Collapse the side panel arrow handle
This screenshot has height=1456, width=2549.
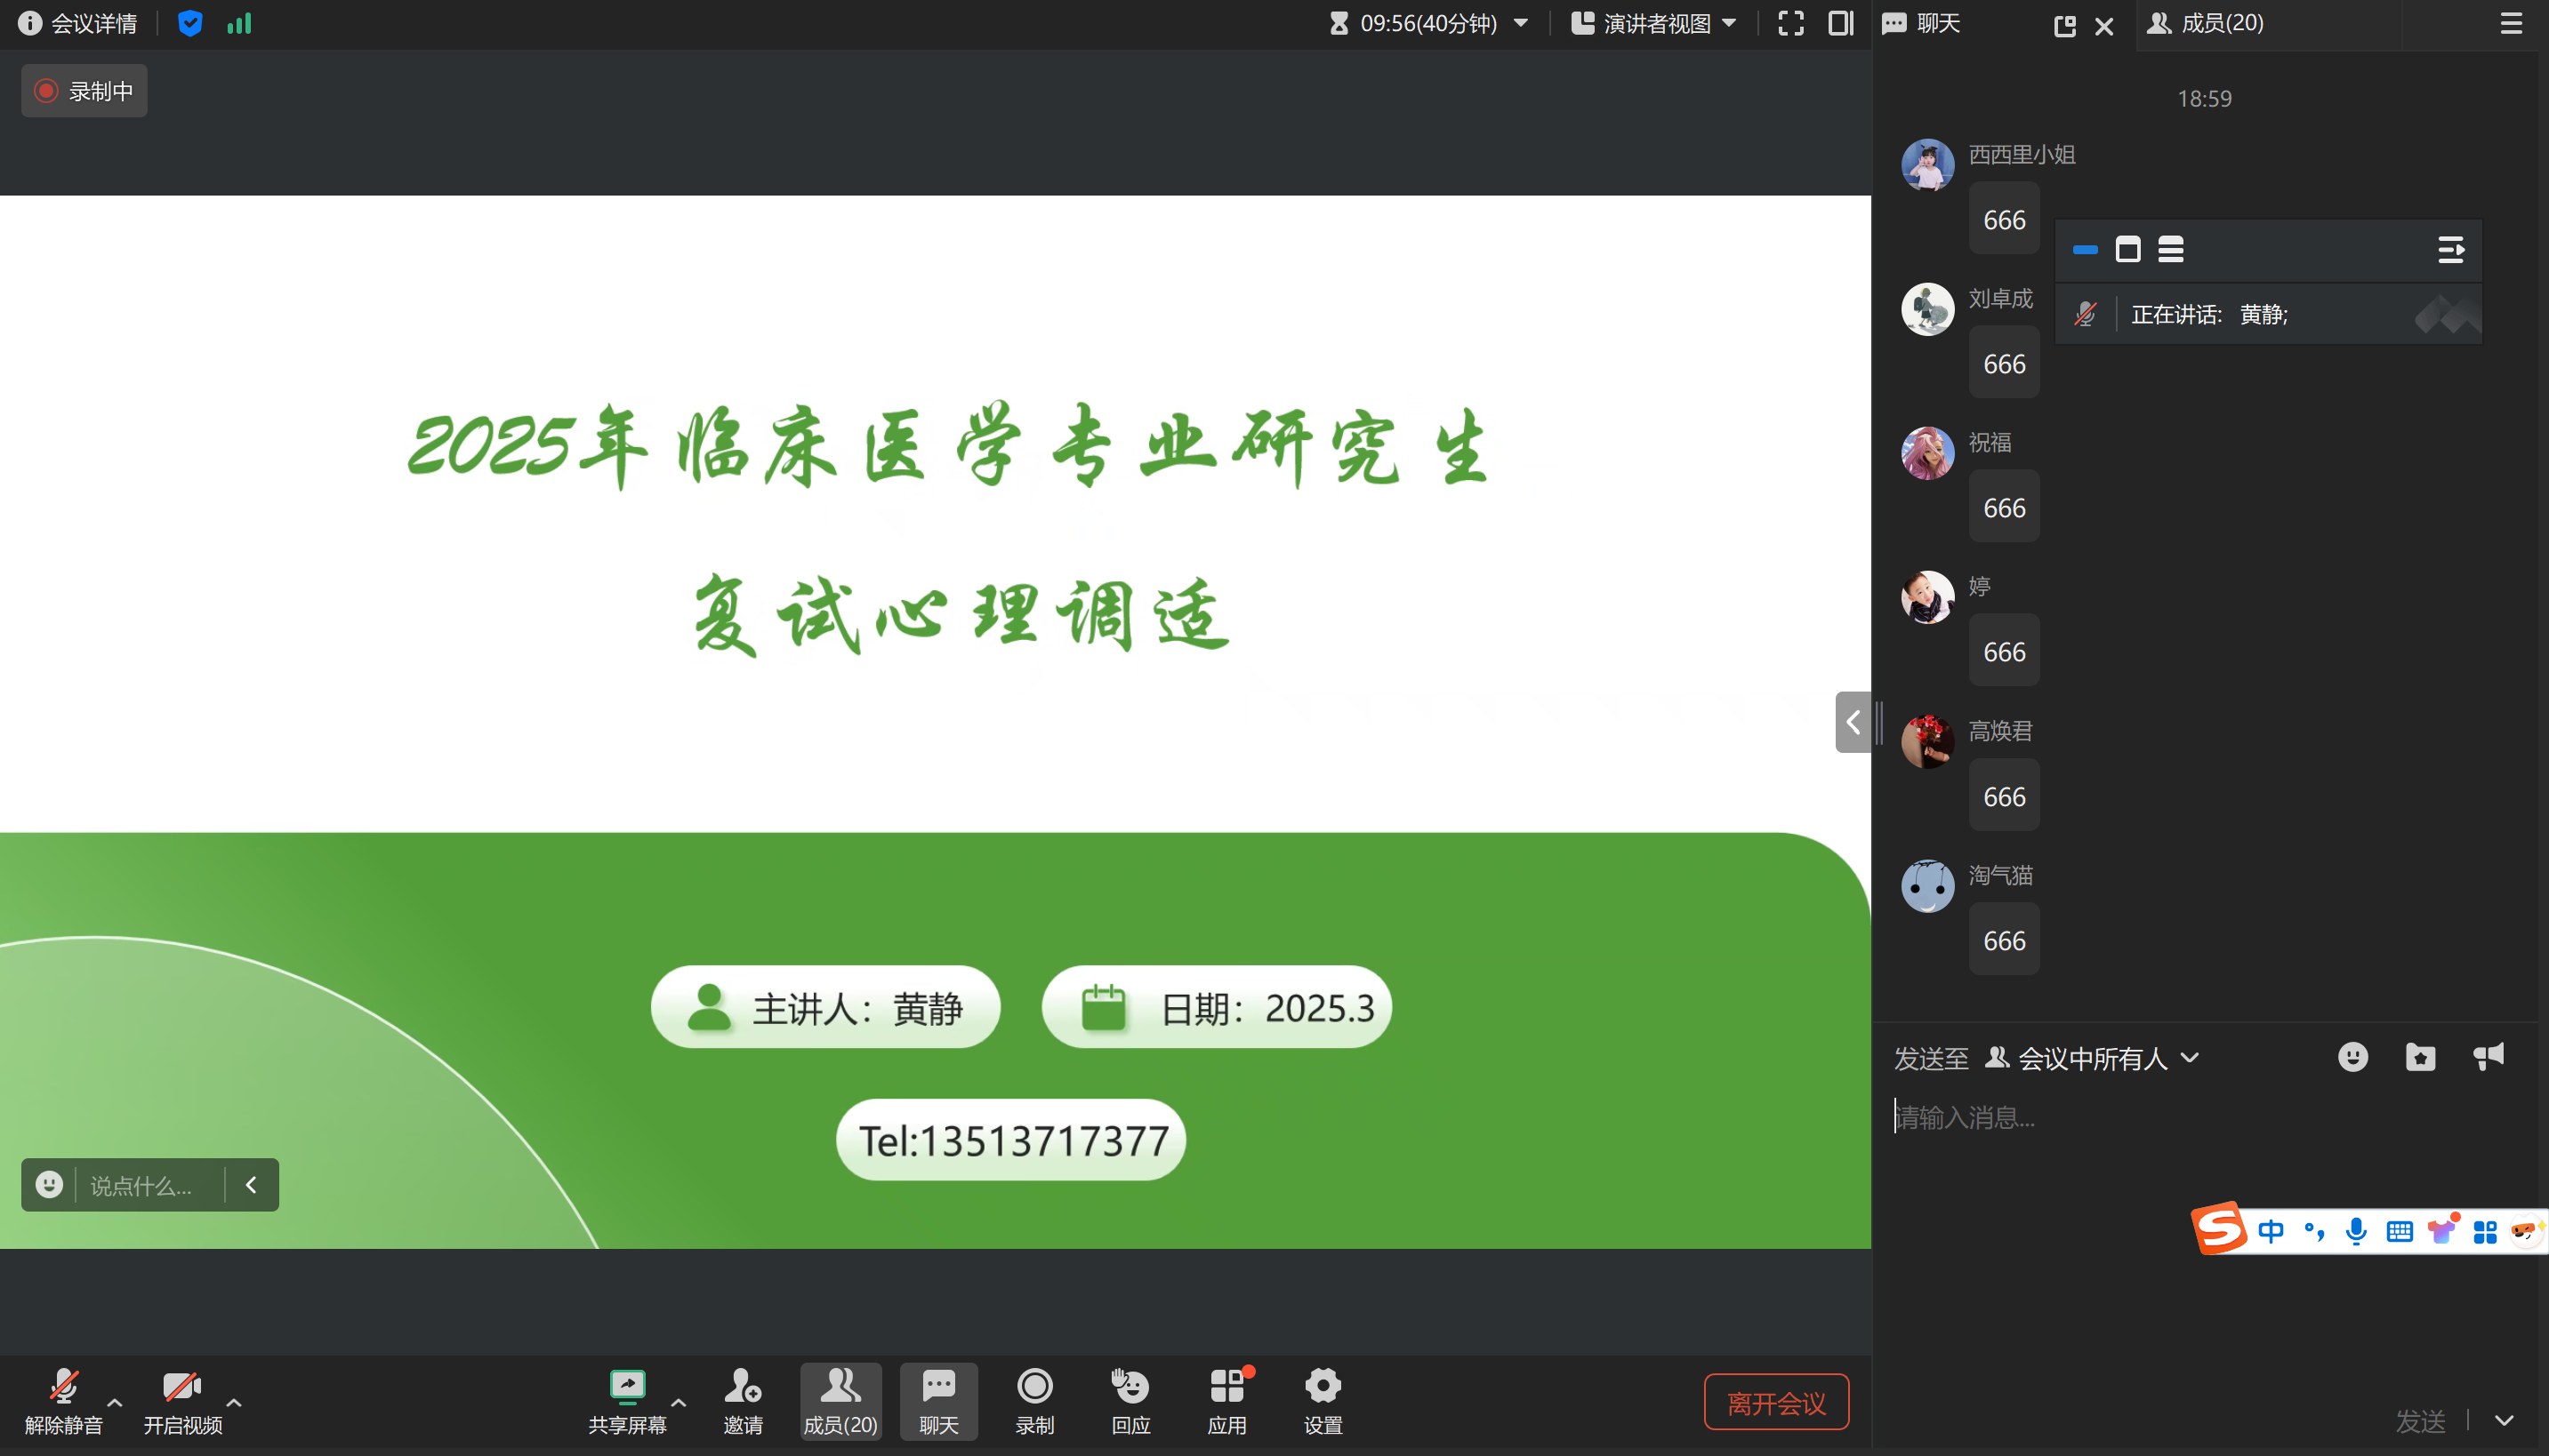tap(1853, 722)
